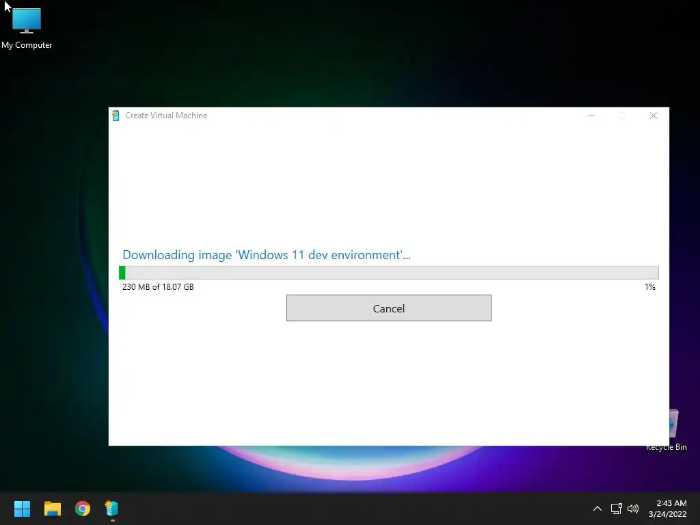Screen dimensions: 700x525
Task: Click the Create Virtual Machine title text
Action: click(166, 116)
